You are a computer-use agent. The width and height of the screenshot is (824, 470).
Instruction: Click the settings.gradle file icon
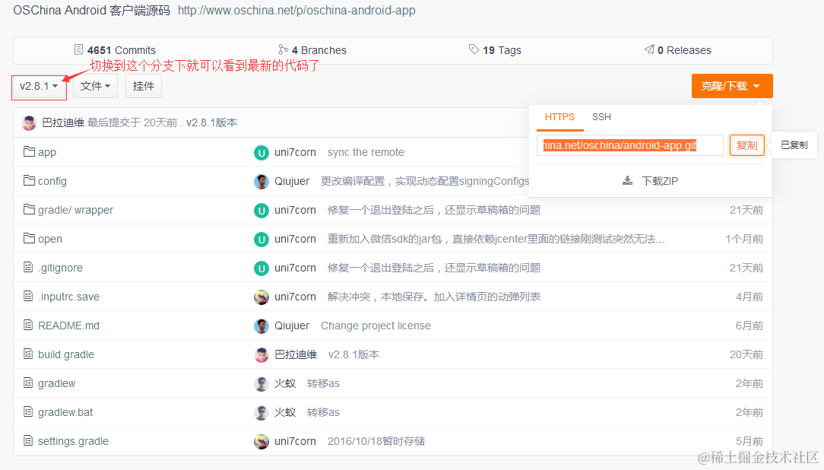tap(28, 441)
